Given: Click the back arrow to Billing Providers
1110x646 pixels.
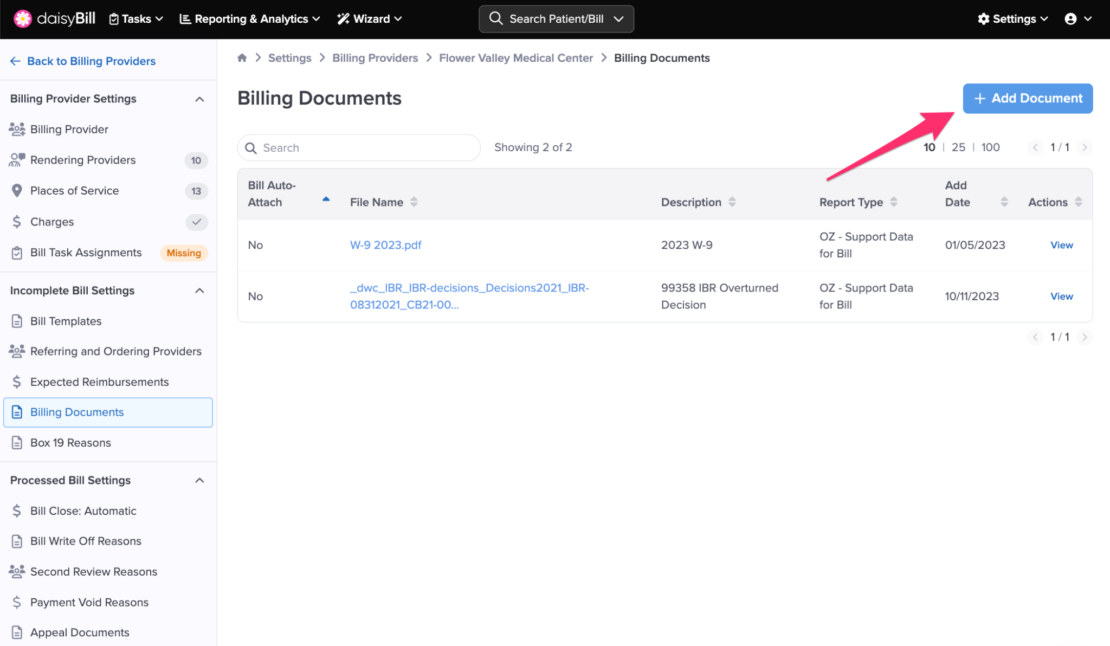Looking at the screenshot, I should tap(15, 61).
